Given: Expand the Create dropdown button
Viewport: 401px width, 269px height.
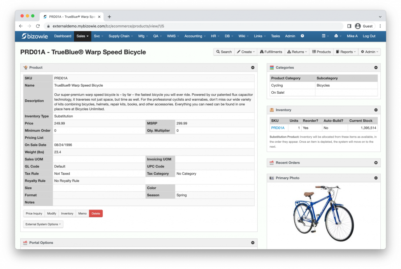Looking at the screenshot, I should coord(246,52).
